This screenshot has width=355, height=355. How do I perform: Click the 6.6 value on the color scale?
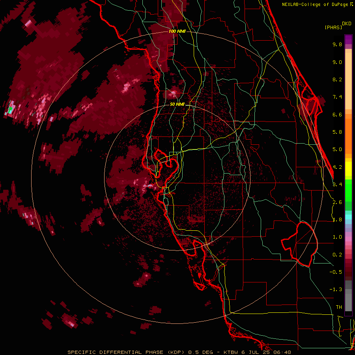(x=337, y=114)
